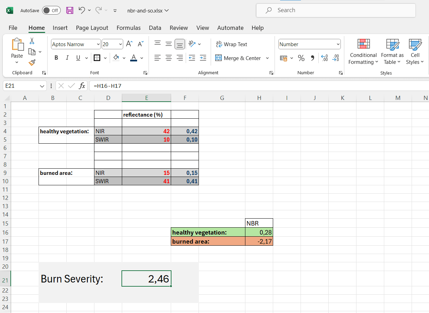
Task: Click the Wrap Text button
Action: click(232, 44)
